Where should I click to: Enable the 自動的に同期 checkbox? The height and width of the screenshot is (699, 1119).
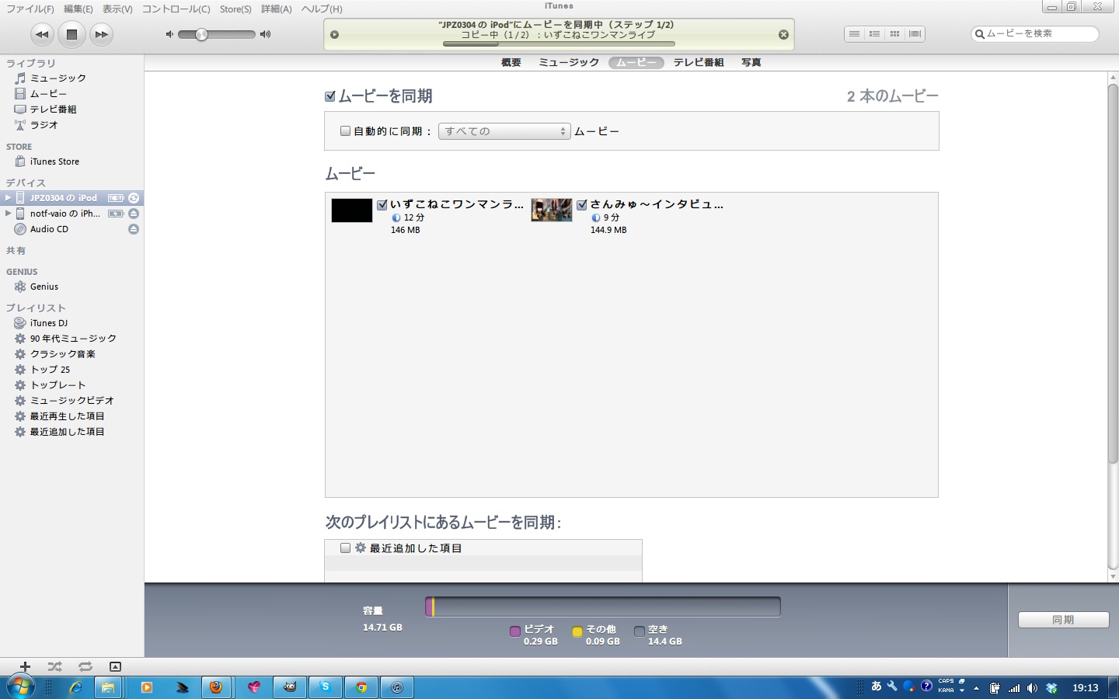346,131
